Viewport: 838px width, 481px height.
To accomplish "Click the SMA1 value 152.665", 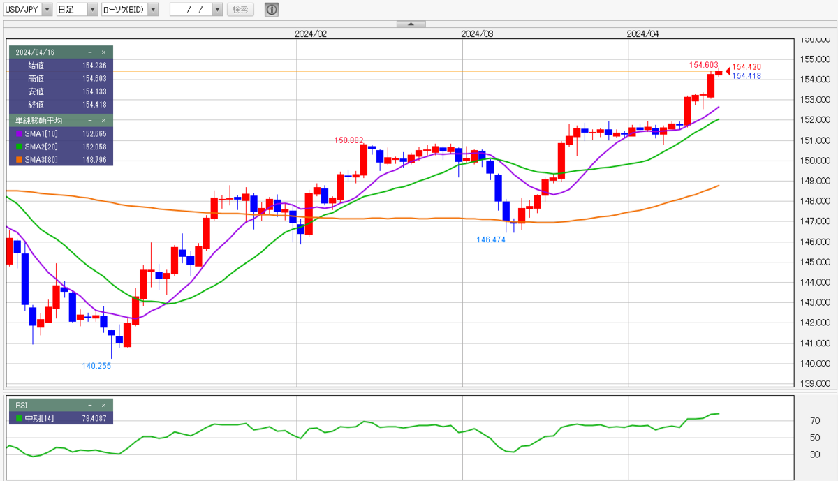I will tap(94, 134).
